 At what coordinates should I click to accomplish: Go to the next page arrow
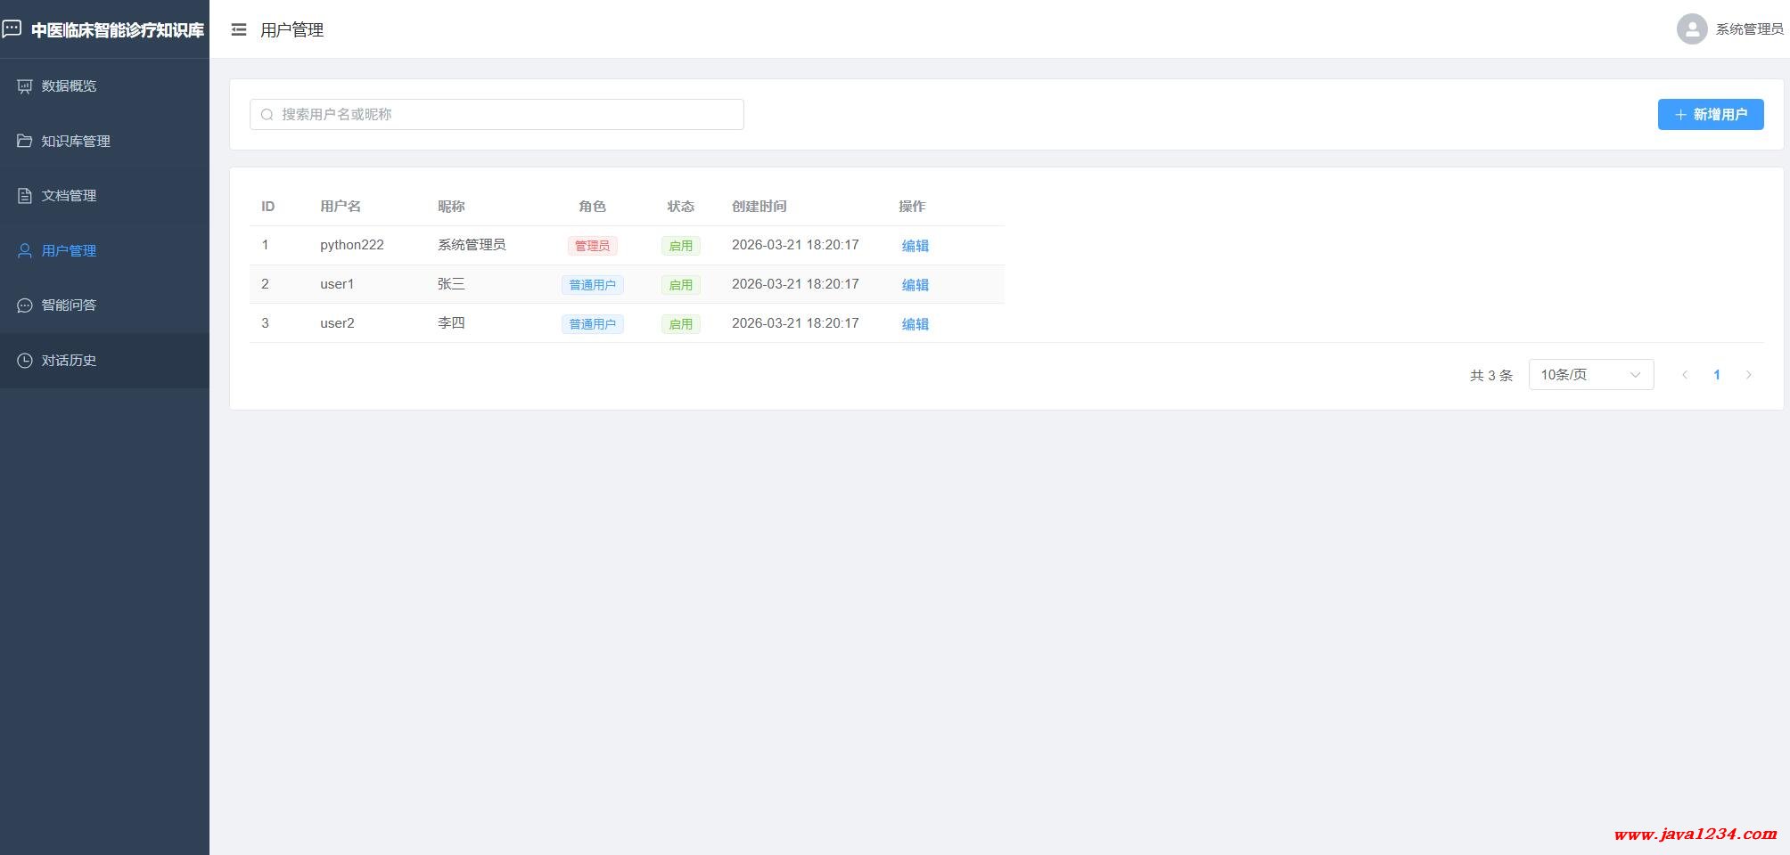point(1748,375)
